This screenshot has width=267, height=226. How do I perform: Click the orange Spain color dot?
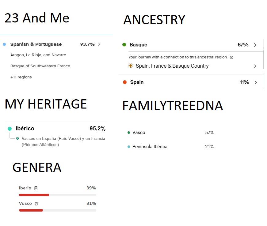pyautogui.click(x=125, y=82)
